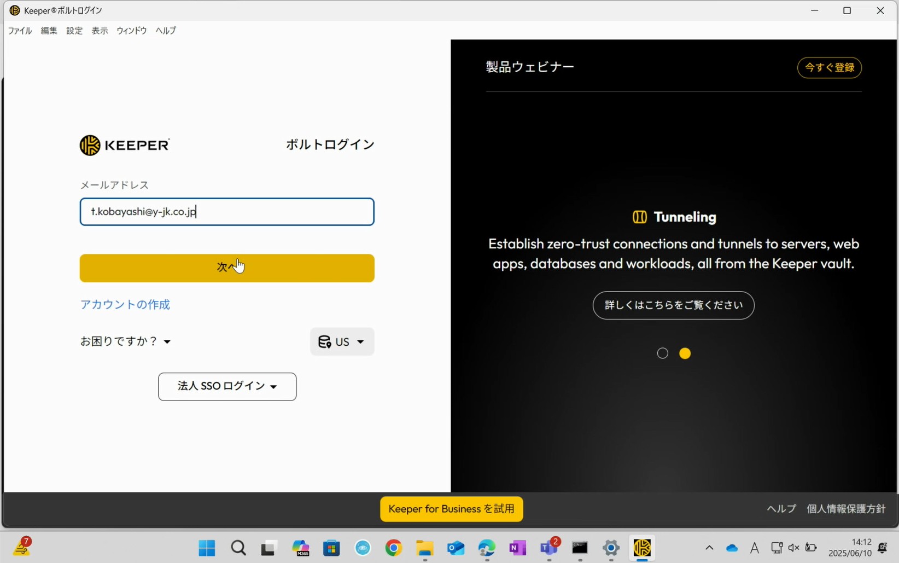Open OneNote from the taskbar
899x563 pixels.
[517, 548]
